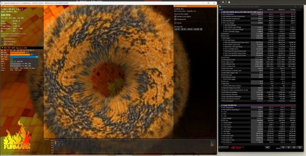Screen dimensions: 306x156
Task: Expand the GPU Performance Limiters group
Action: pyautogui.click(x=222, y=85)
